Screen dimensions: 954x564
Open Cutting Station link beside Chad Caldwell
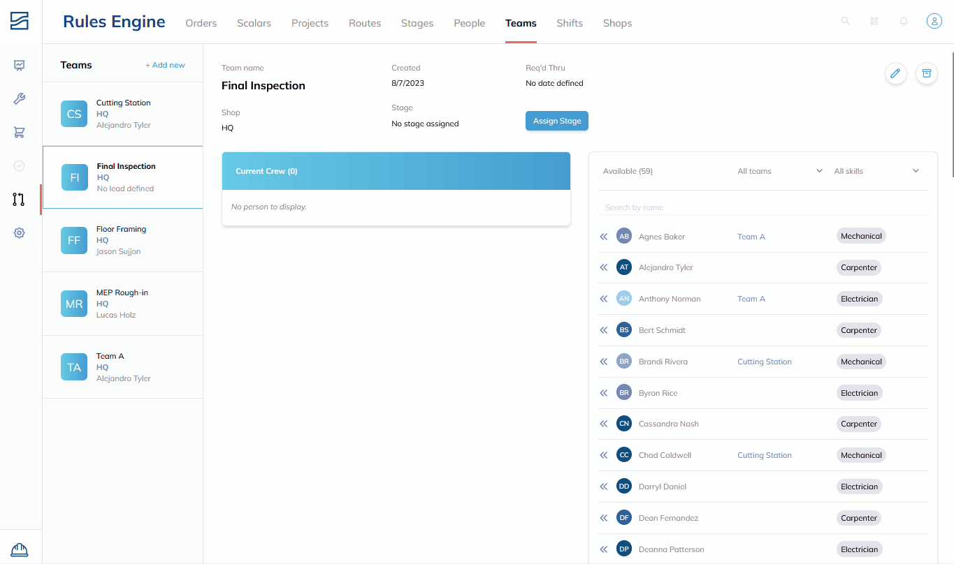[765, 455]
